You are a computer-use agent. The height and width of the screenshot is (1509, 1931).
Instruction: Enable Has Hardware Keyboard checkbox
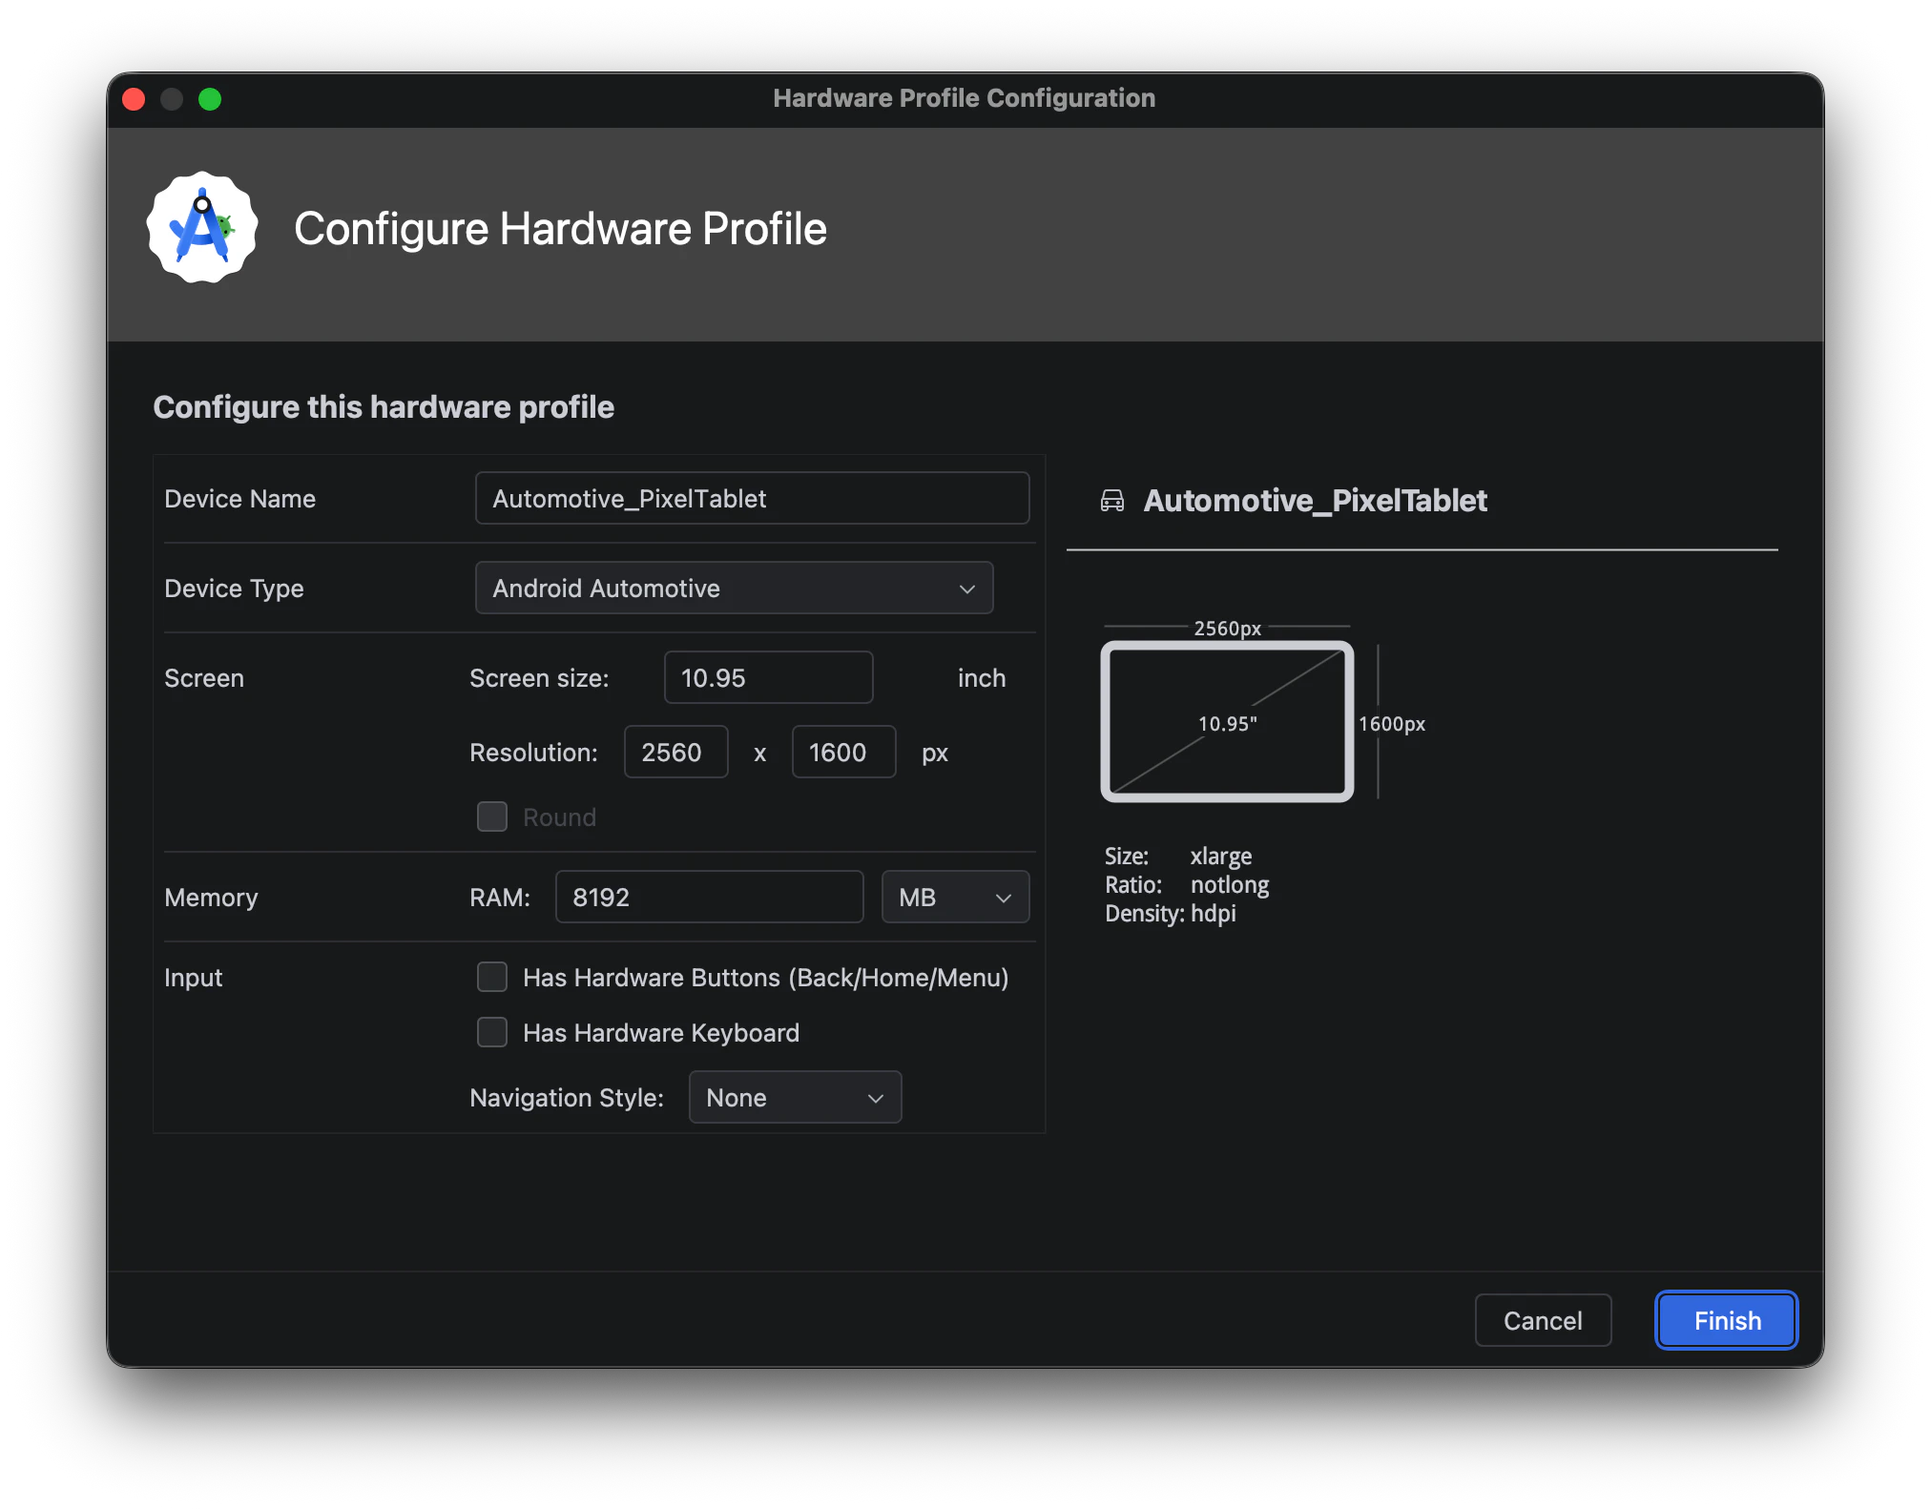click(492, 1032)
